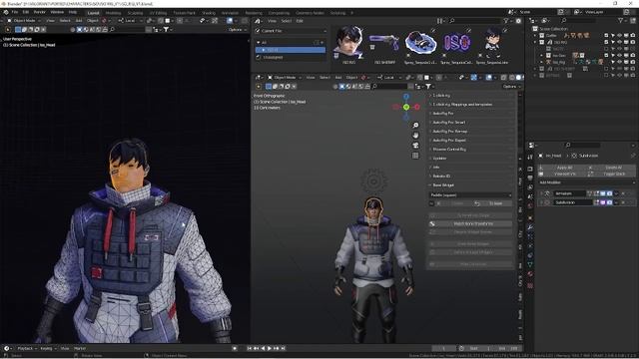Select the highlighted ISO catalog row
This screenshot has width=639, height=359.
coord(291,50)
